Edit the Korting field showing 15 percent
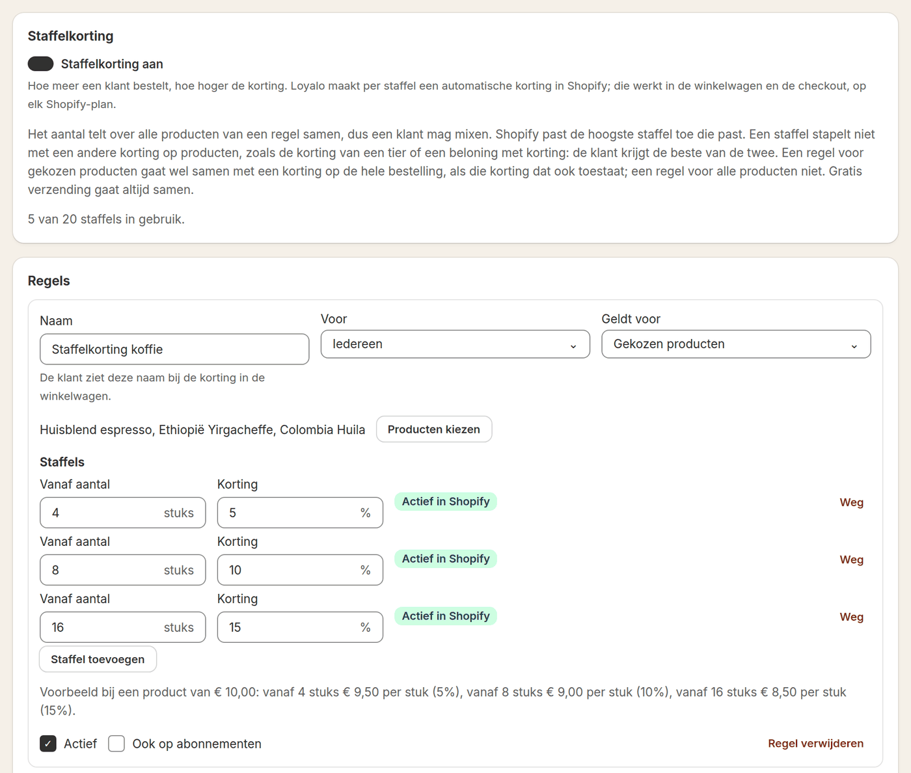This screenshot has height=773, width=911. pos(300,627)
